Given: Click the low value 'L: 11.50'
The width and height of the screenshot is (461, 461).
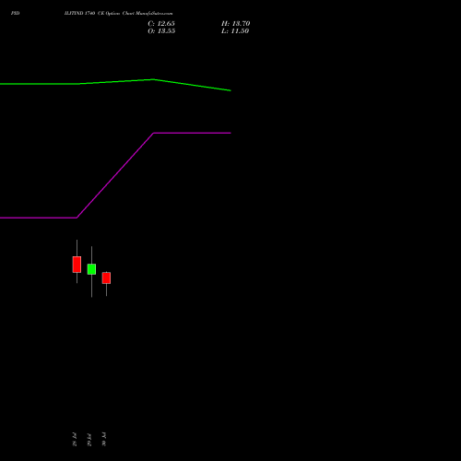Looking at the screenshot, I should coord(235,31).
